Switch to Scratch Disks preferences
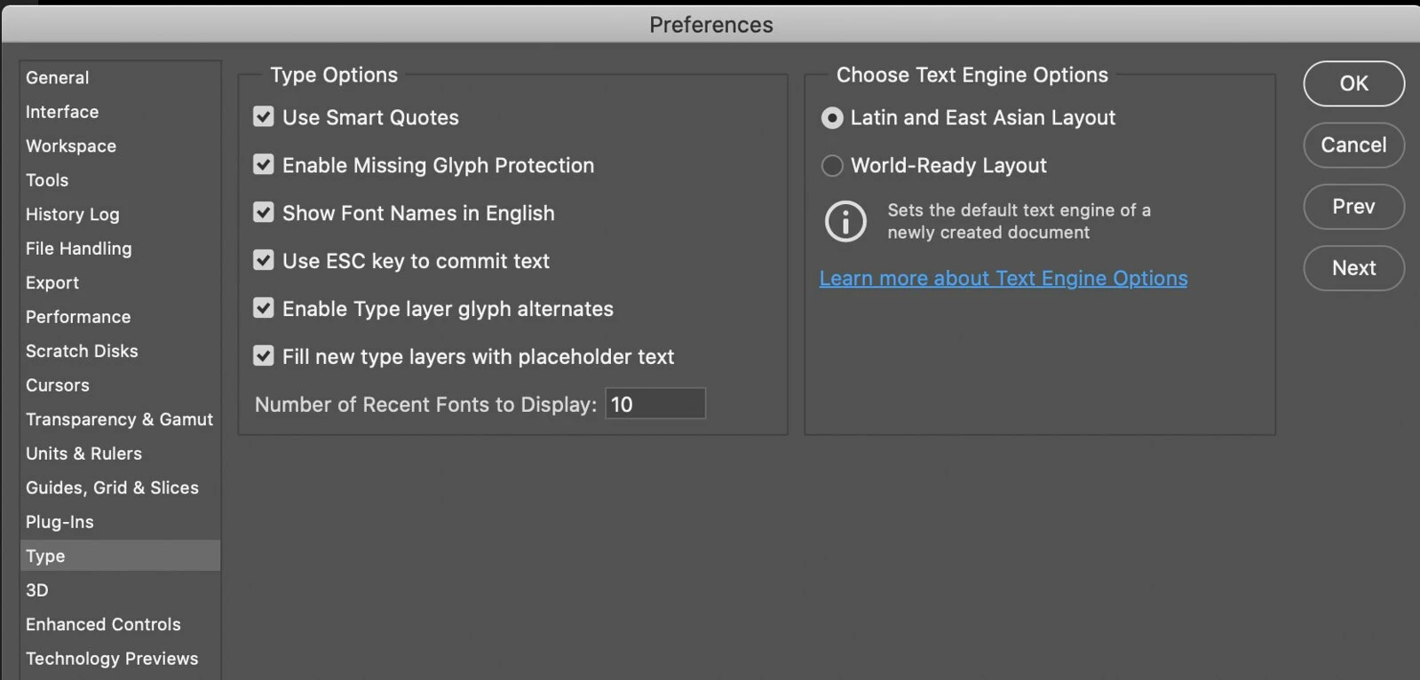The width and height of the screenshot is (1420, 680). tap(82, 352)
